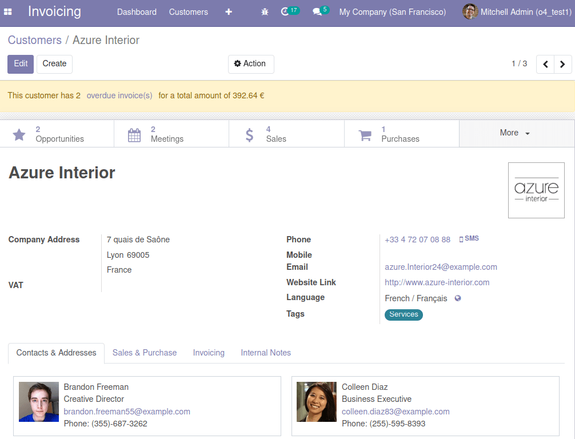
Task: Open the 2 Meetings smart button
Action: click(171, 134)
